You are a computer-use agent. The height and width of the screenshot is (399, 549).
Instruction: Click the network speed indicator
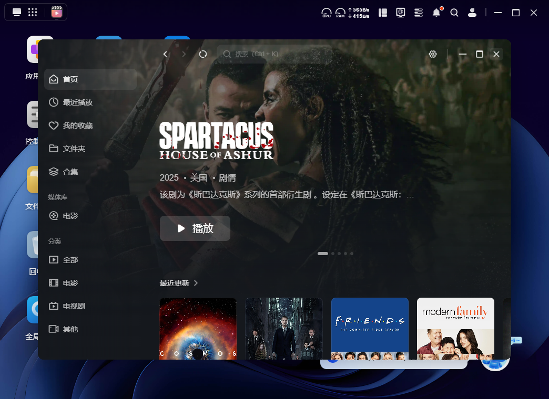[359, 13]
